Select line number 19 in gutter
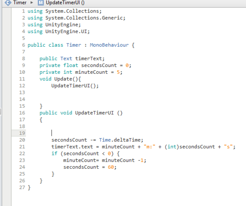This screenshot has height=206, width=246. (22, 133)
